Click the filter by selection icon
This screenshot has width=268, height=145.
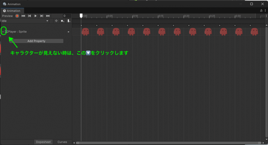pyautogui.click(x=56, y=21)
